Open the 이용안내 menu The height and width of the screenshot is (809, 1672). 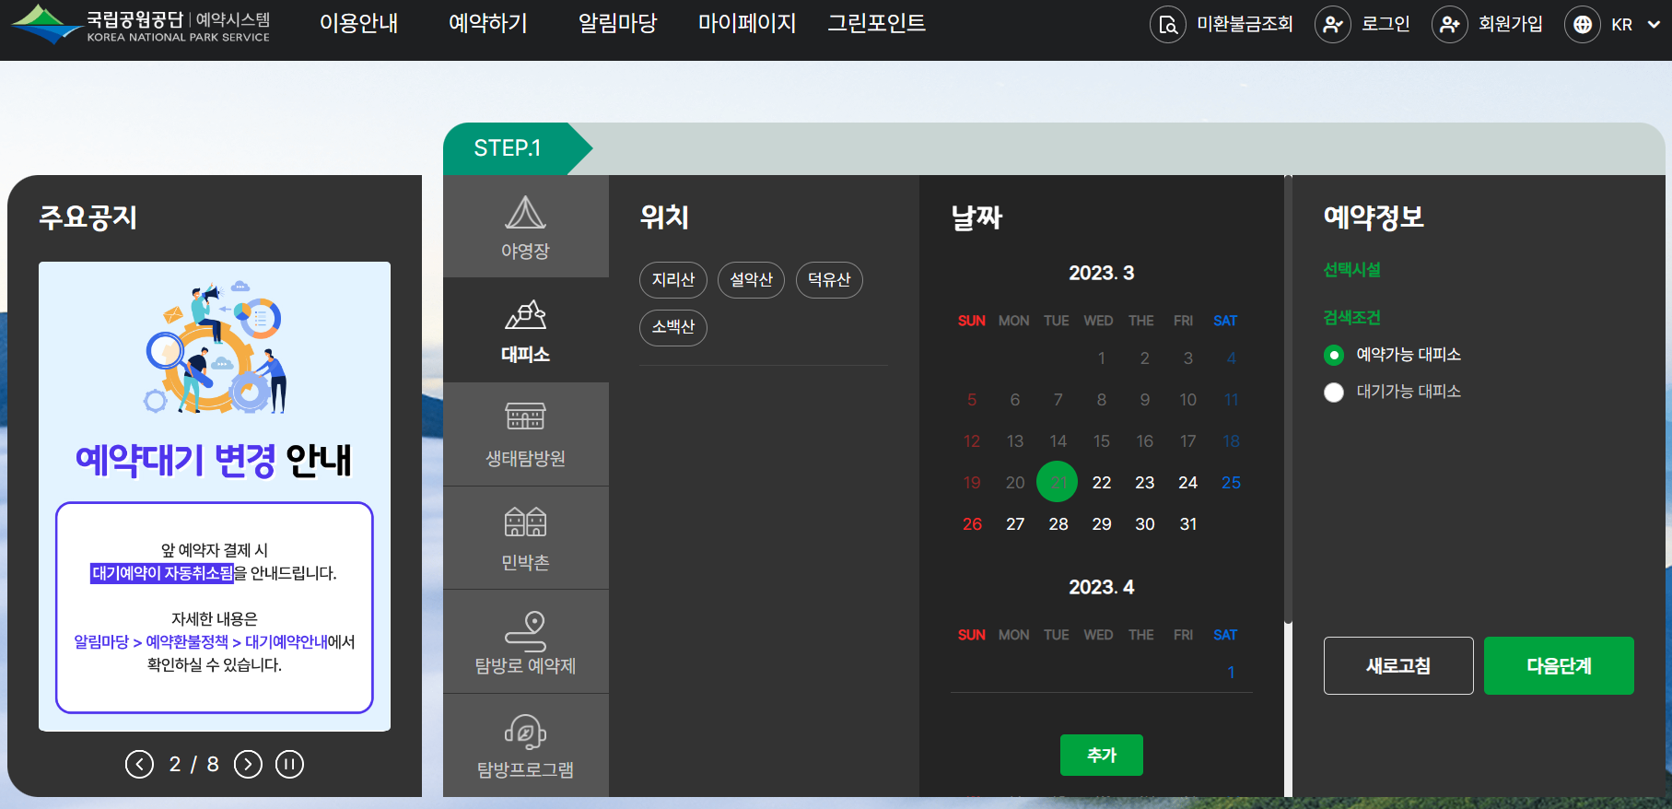tap(358, 23)
